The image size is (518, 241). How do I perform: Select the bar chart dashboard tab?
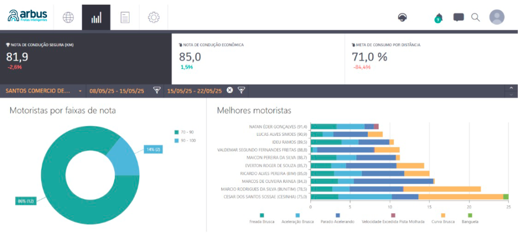96,17
